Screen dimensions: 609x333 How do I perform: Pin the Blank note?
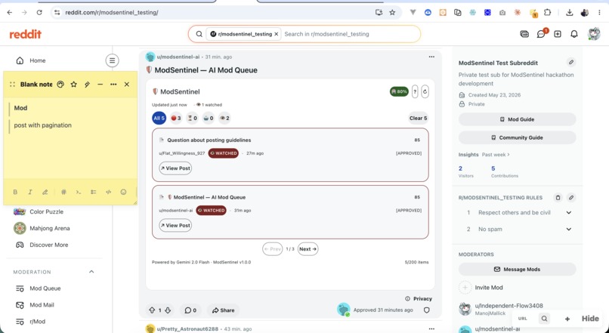[x=87, y=85]
